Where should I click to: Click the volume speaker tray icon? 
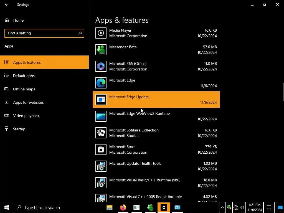tap(242, 207)
